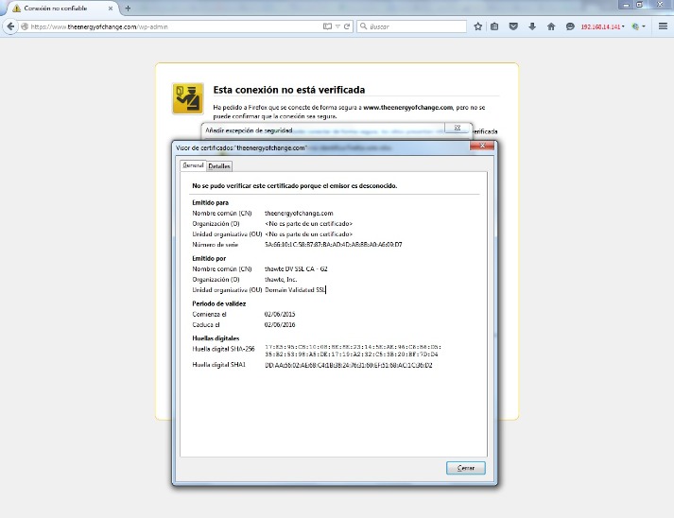Open the 192.168.14.141 IP address dropdown
Screen dimensions: 674x518
point(603,26)
